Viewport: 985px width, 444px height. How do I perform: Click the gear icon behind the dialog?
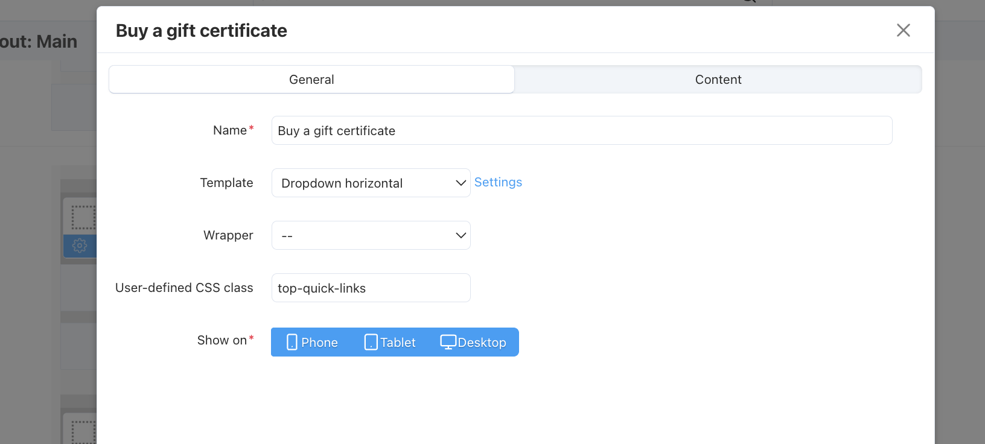[x=80, y=246]
